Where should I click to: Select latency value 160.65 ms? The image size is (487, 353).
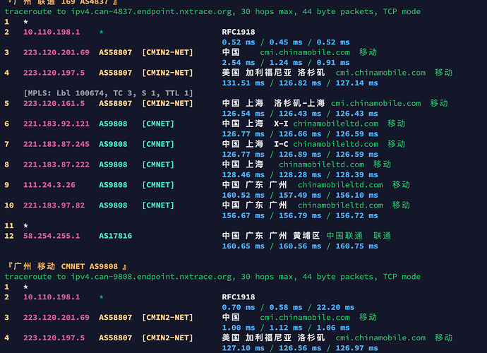[x=243, y=246]
